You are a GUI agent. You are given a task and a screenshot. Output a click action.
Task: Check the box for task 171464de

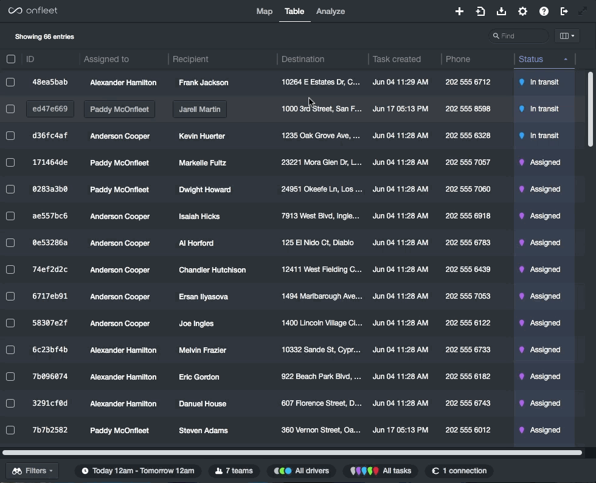(x=11, y=162)
